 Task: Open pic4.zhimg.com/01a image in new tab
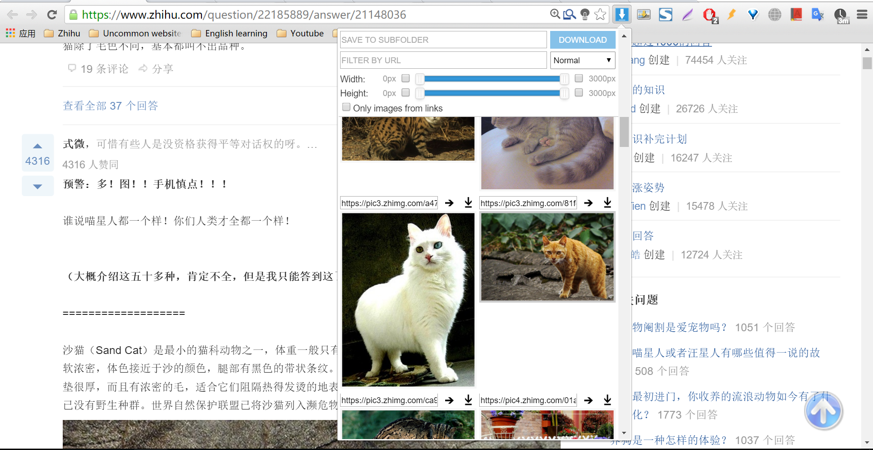[x=588, y=400]
